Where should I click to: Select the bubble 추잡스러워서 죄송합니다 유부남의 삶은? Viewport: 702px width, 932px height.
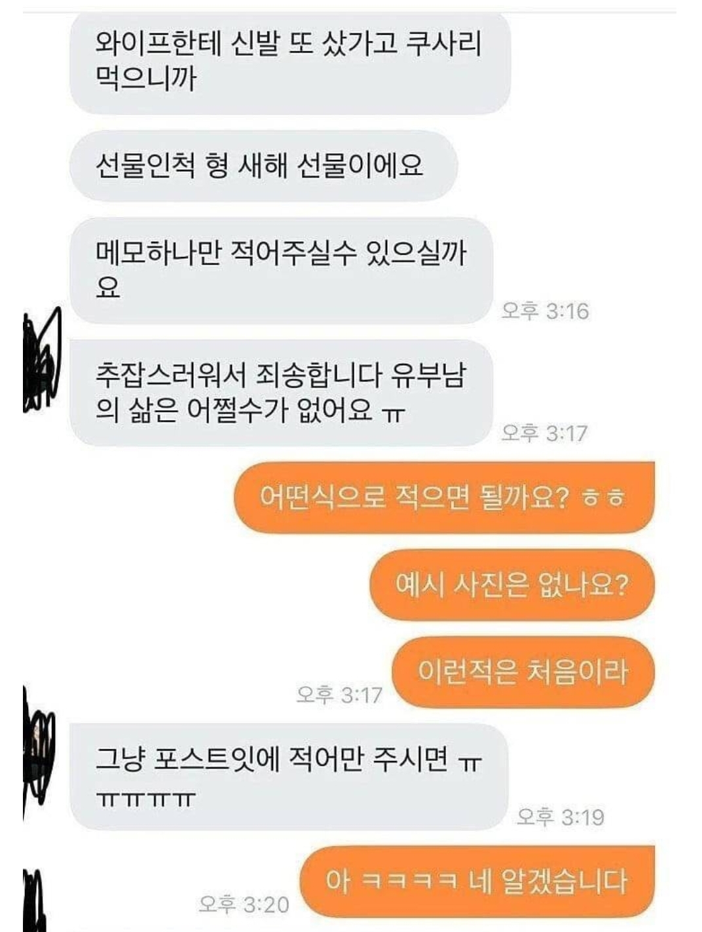[x=280, y=393]
